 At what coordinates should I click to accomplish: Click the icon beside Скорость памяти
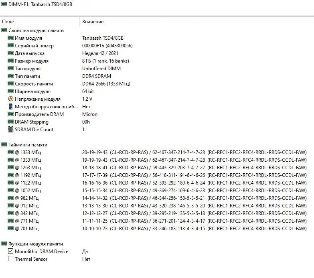10,83
